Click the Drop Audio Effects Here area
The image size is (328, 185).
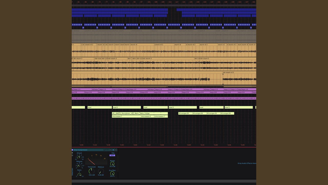pos(247,163)
